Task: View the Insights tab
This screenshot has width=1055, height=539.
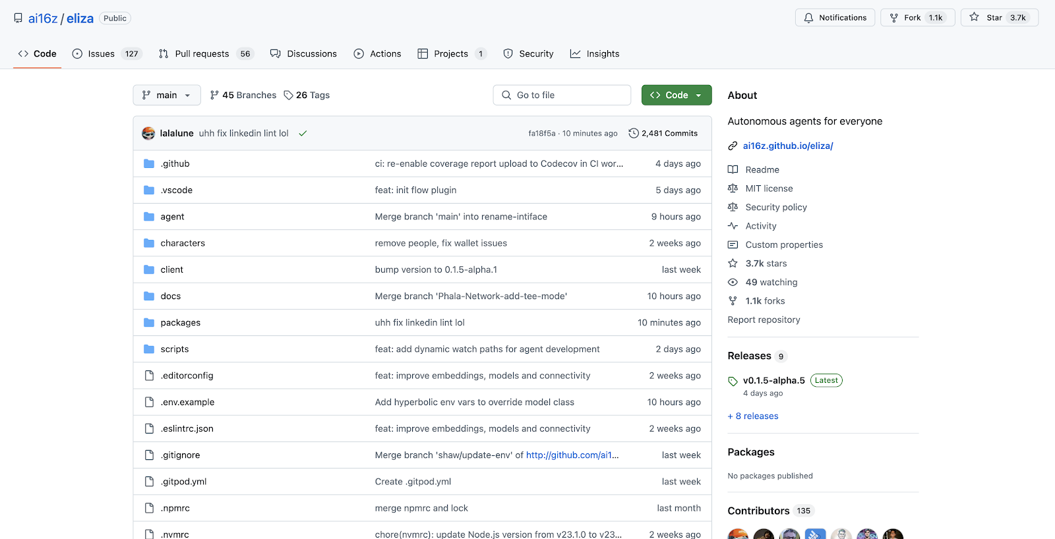Action: point(595,53)
